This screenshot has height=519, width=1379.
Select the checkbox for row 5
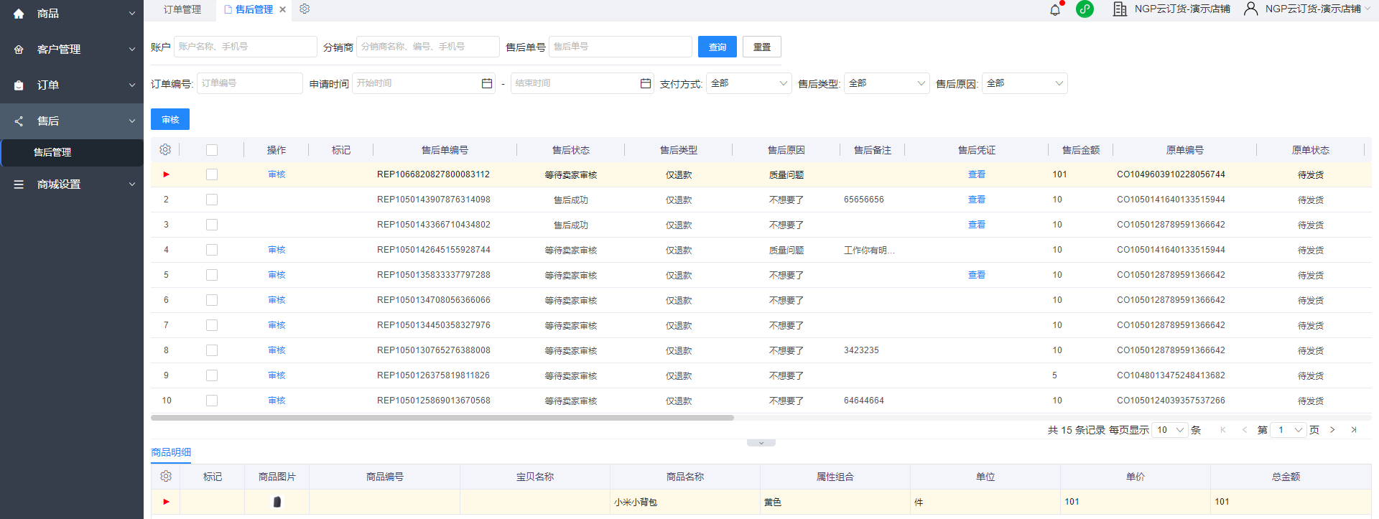pyautogui.click(x=212, y=275)
